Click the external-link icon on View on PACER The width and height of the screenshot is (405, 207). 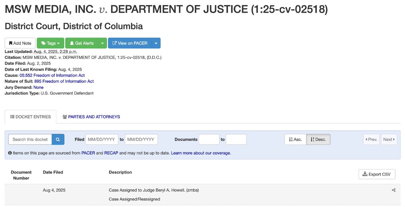click(115, 43)
